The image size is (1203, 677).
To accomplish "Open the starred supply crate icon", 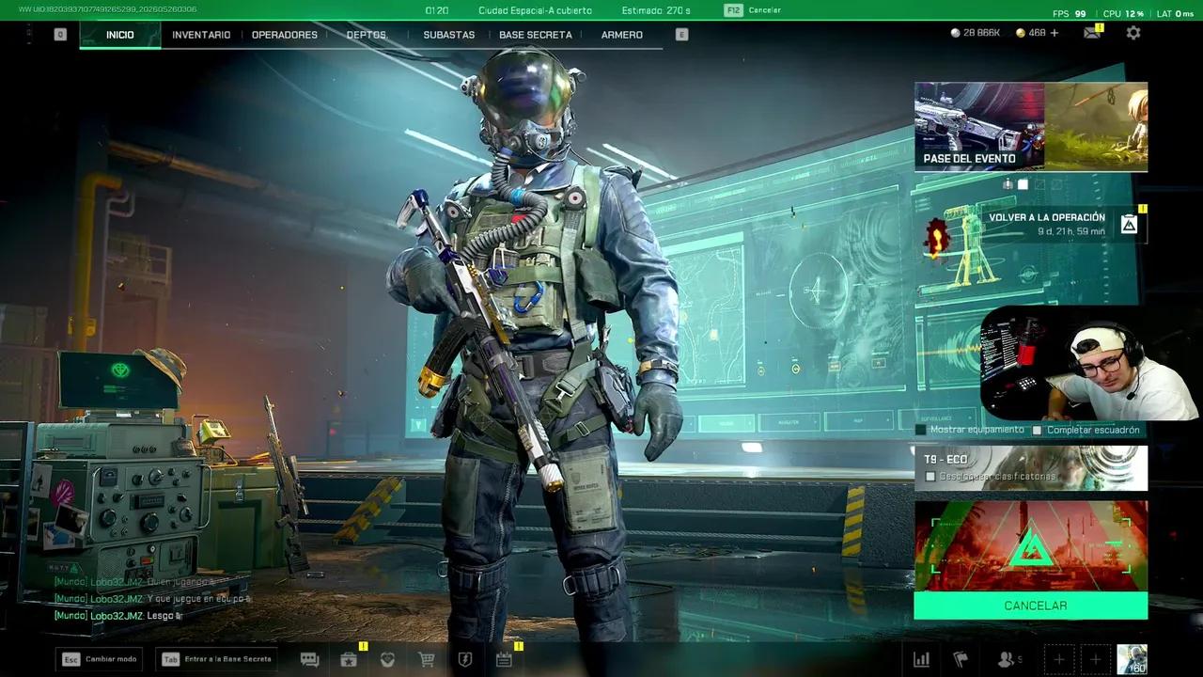I will click(349, 659).
